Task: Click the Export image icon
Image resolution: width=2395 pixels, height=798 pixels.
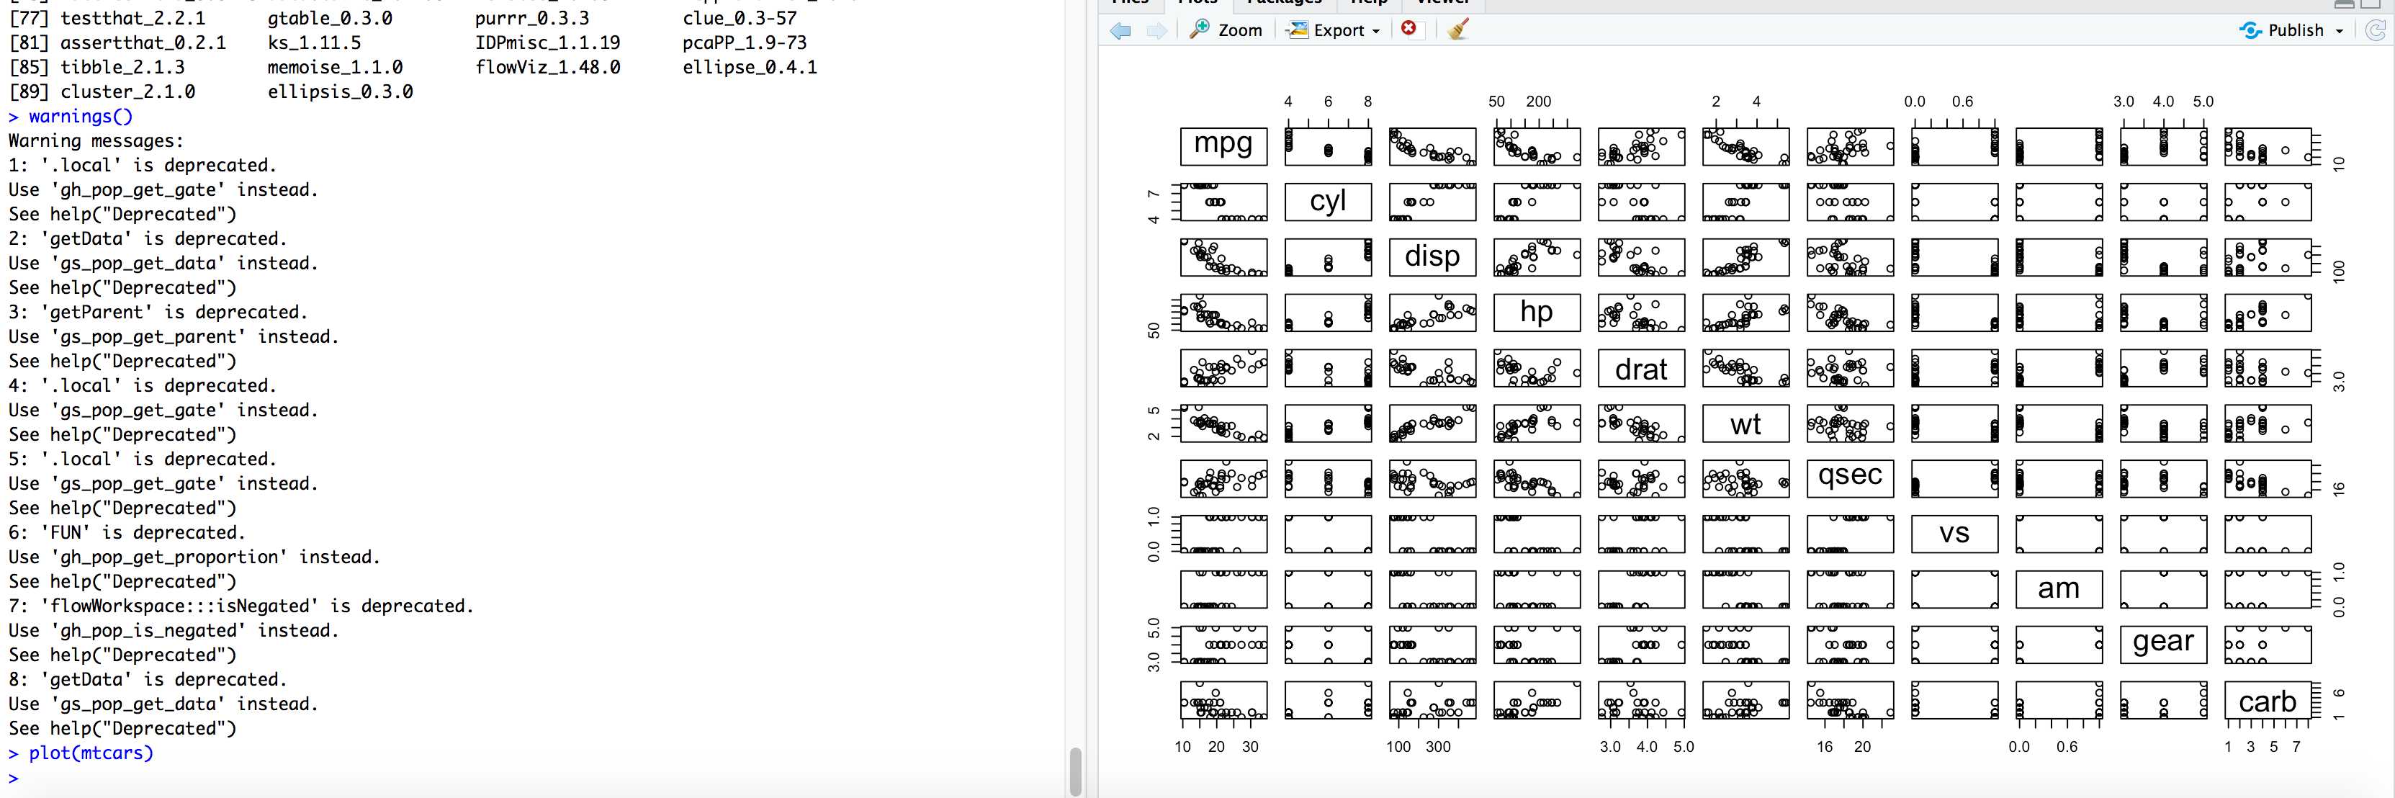Action: (1296, 30)
